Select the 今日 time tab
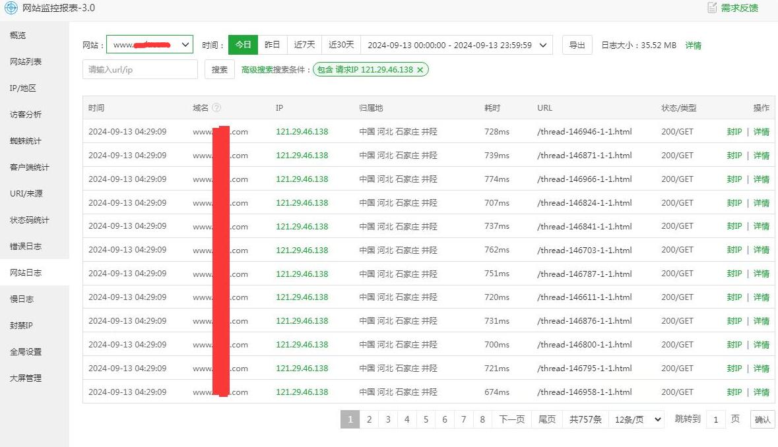This screenshot has width=778, height=447. (243, 45)
